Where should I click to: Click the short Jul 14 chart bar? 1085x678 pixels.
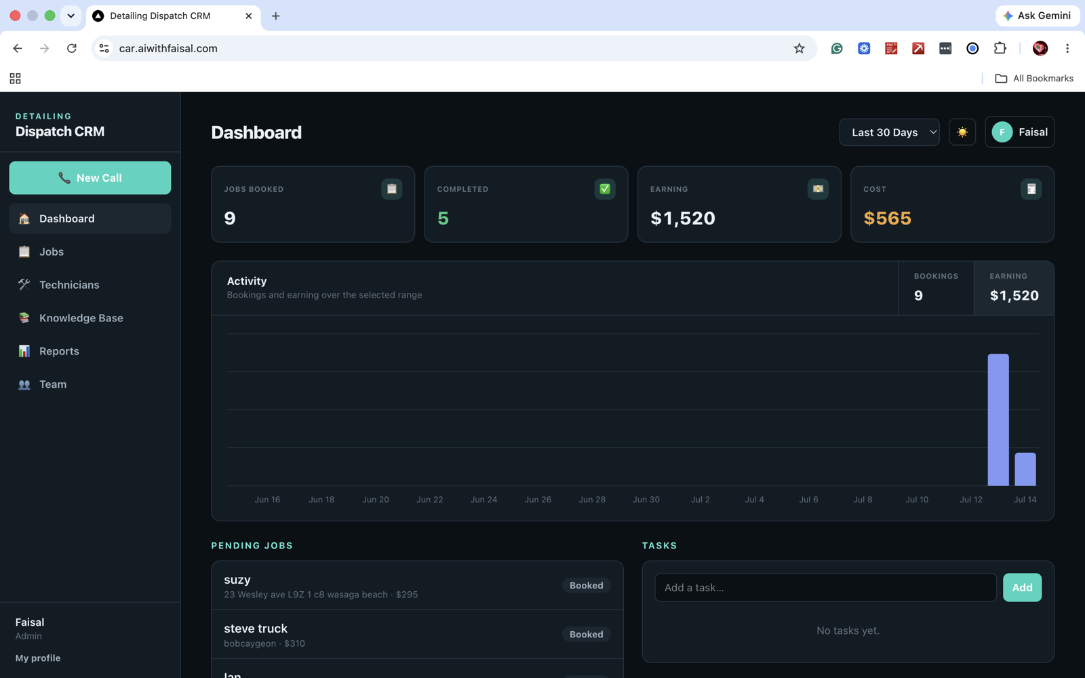(1025, 469)
